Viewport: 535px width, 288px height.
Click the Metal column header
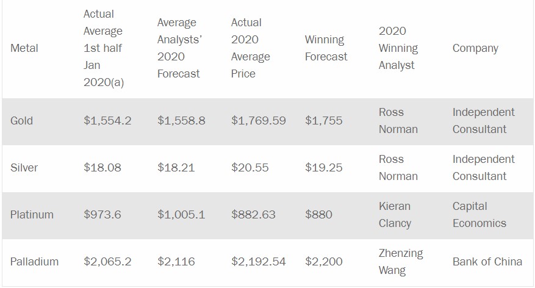[24, 48]
